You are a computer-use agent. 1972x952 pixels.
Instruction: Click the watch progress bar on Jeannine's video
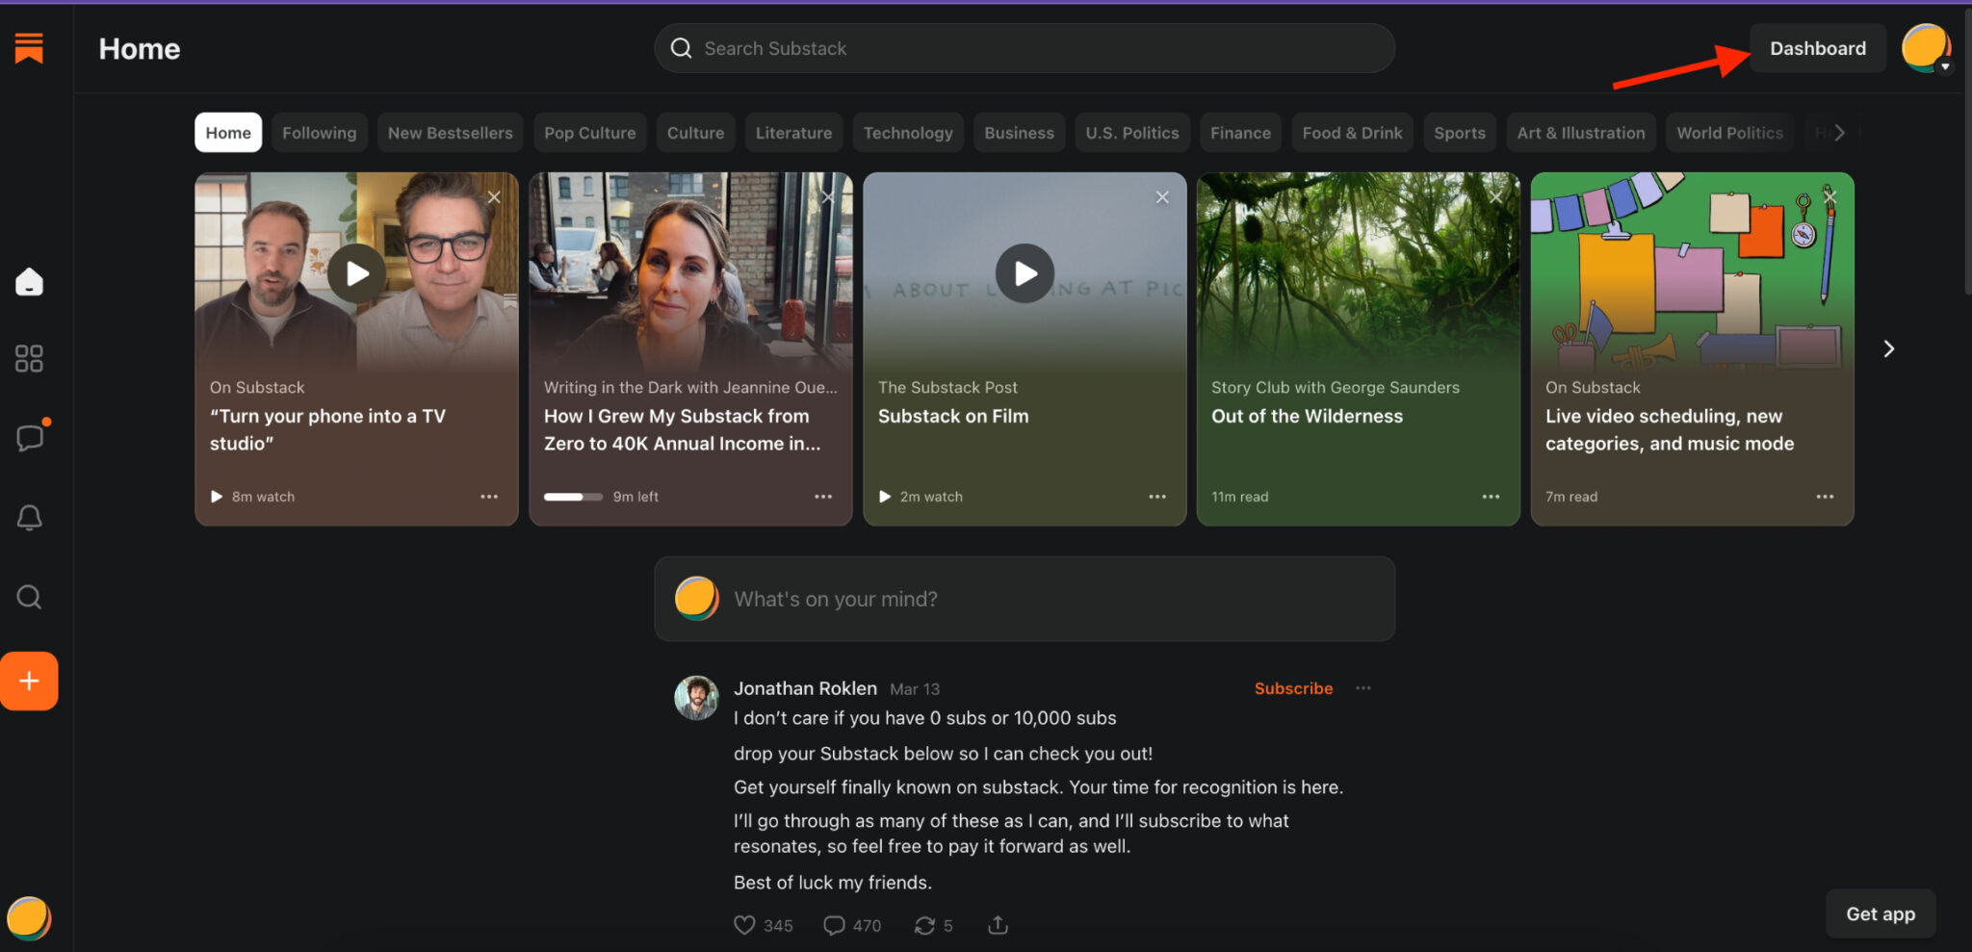(x=573, y=497)
